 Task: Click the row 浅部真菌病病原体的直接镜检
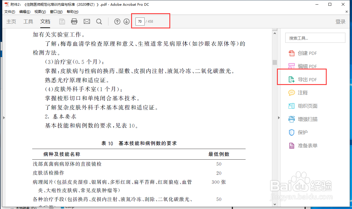coord(67,164)
